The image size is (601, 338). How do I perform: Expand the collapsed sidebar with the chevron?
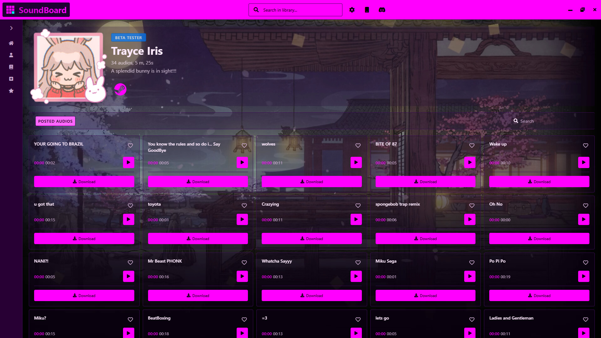tap(11, 28)
